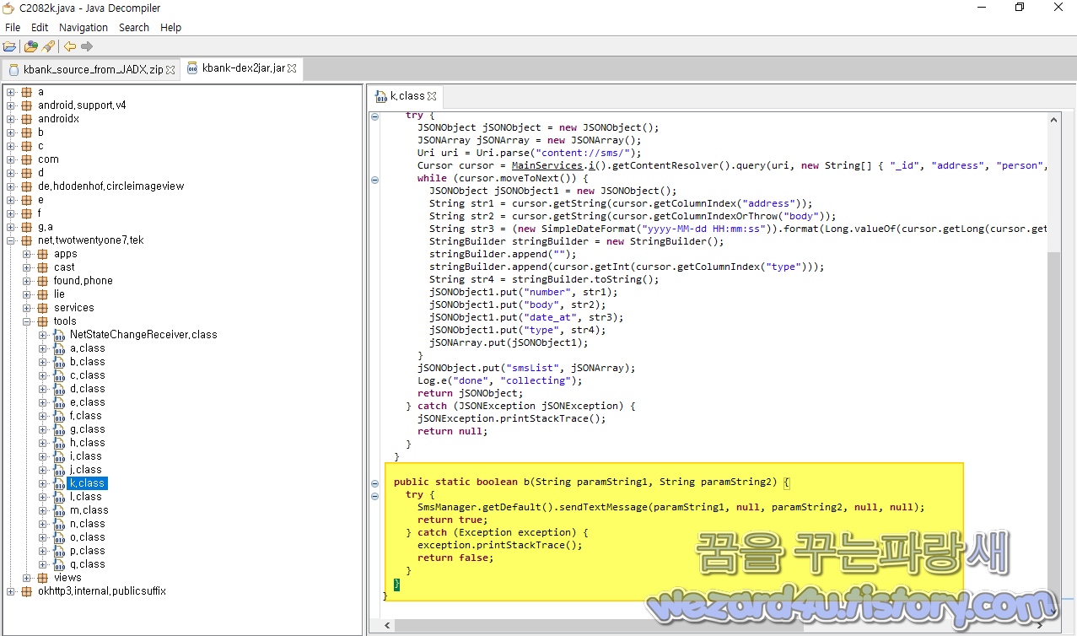Screen dimensions: 1077x636
Task: Expand the a.class tree node
Action: pos(43,348)
